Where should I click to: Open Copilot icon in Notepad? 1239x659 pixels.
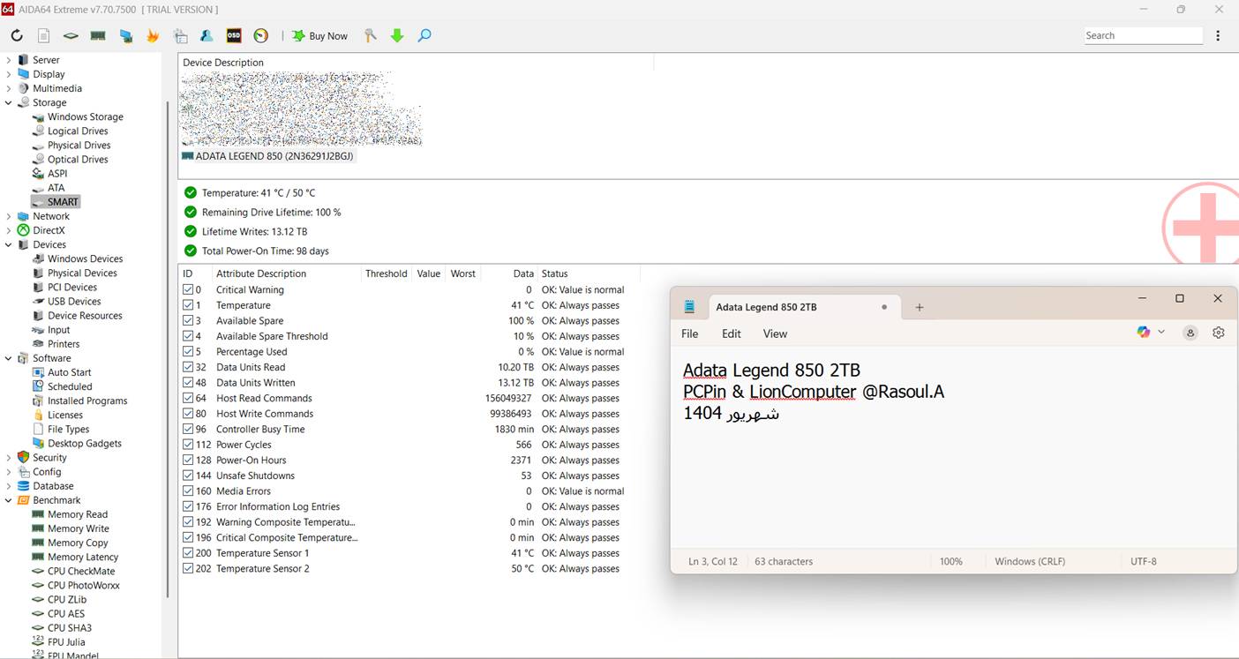tap(1144, 332)
